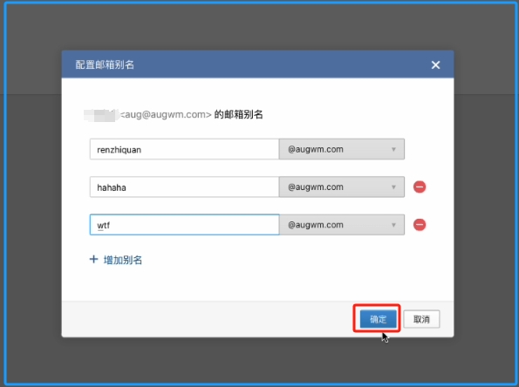Image resolution: width=519 pixels, height=387 pixels.
Task: Confirm the aliases with the 确定 button
Action: pos(378,319)
